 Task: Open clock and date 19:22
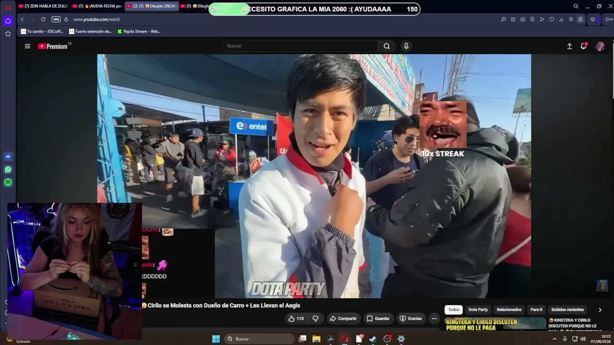tap(600, 339)
